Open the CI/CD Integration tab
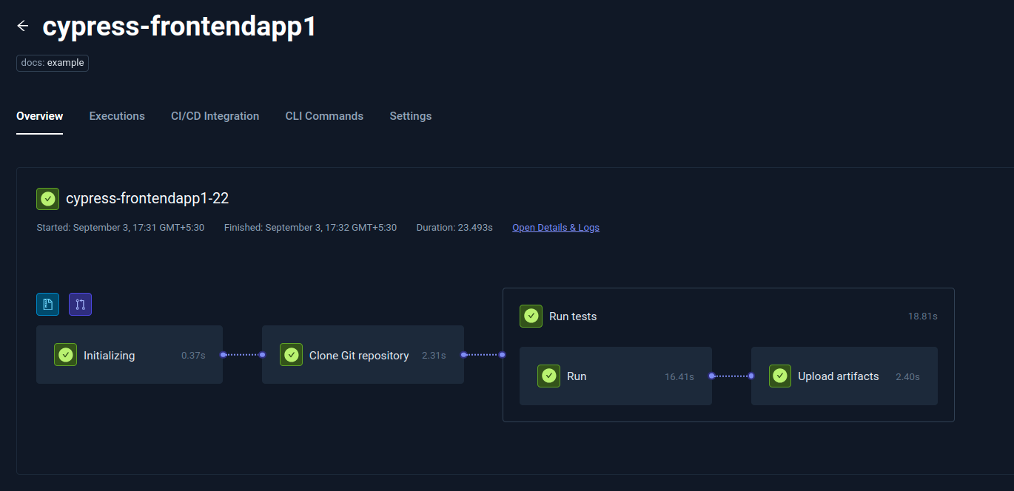Viewport: 1014px width, 491px height. pyautogui.click(x=215, y=116)
